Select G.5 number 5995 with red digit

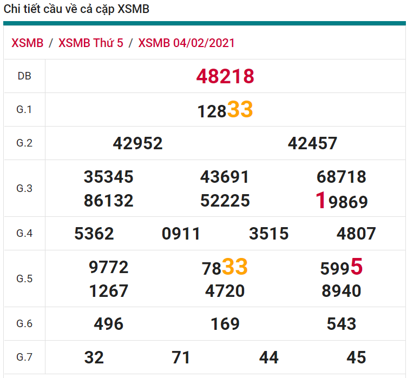click(x=342, y=267)
